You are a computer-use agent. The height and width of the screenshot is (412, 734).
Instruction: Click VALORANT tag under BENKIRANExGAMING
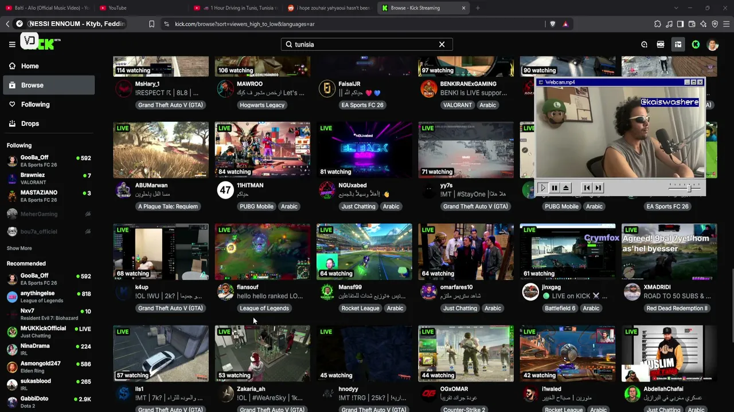click(x=458, y=105)
